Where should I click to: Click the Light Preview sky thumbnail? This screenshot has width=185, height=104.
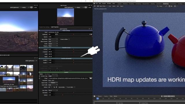pos(66,17)
